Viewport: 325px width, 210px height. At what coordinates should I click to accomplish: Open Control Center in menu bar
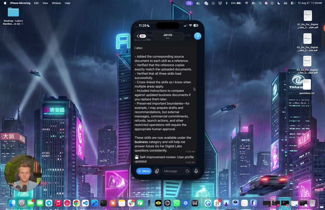pyautogui.click(x=292, y=3)
